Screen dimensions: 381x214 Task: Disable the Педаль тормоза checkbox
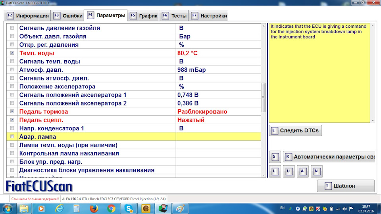point(12,111)
